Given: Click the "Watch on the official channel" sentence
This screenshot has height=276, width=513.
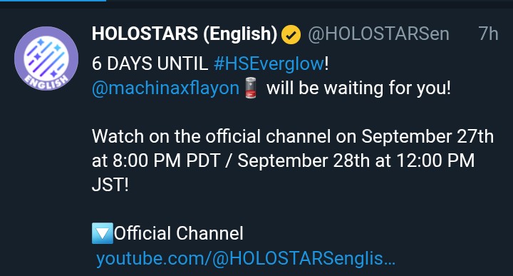Looking at the screenshot, I should (x=211, y=136).
